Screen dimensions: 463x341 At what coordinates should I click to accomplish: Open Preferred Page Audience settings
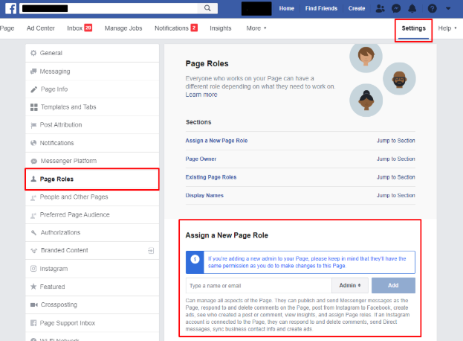(92, 214)
